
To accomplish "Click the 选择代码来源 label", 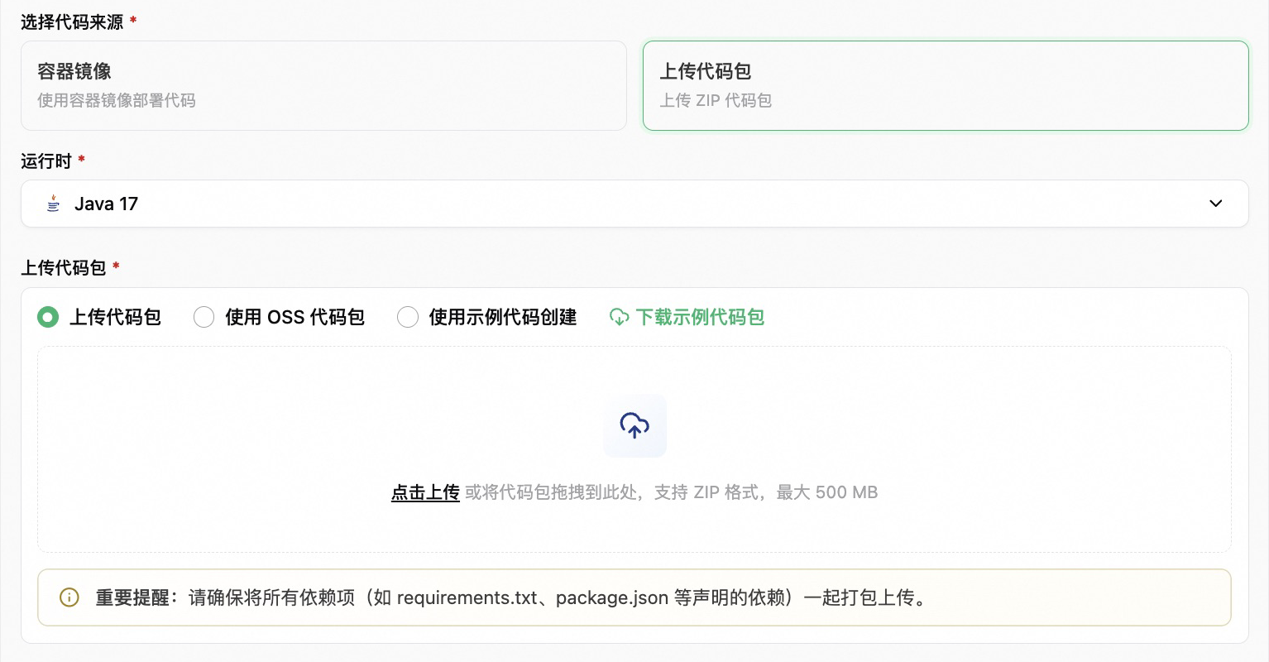I will 72,22.
